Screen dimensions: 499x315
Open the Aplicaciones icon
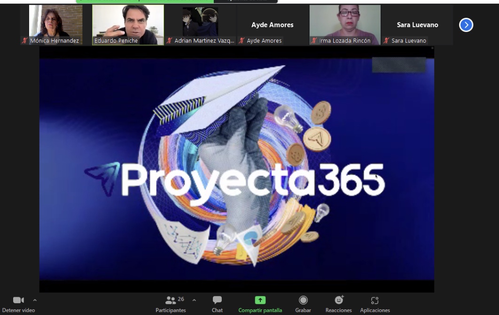coord(374,300)
